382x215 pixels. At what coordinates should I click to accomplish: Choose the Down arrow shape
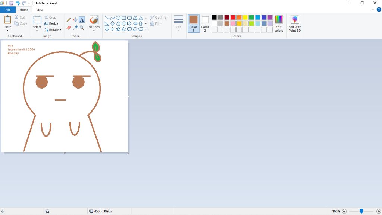(107, 29)
